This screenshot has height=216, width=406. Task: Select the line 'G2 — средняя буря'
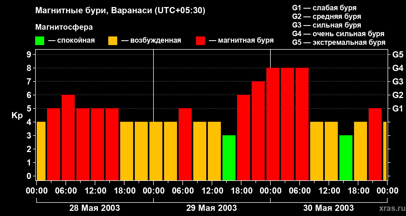pyautogui.click(x=326, y=16)
